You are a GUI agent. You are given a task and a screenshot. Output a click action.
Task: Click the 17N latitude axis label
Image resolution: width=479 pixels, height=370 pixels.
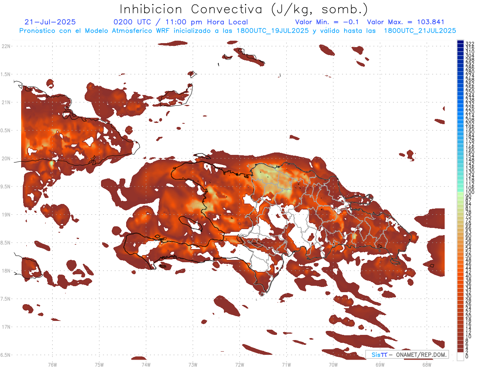pyautogui.click(x=6, y=327)
